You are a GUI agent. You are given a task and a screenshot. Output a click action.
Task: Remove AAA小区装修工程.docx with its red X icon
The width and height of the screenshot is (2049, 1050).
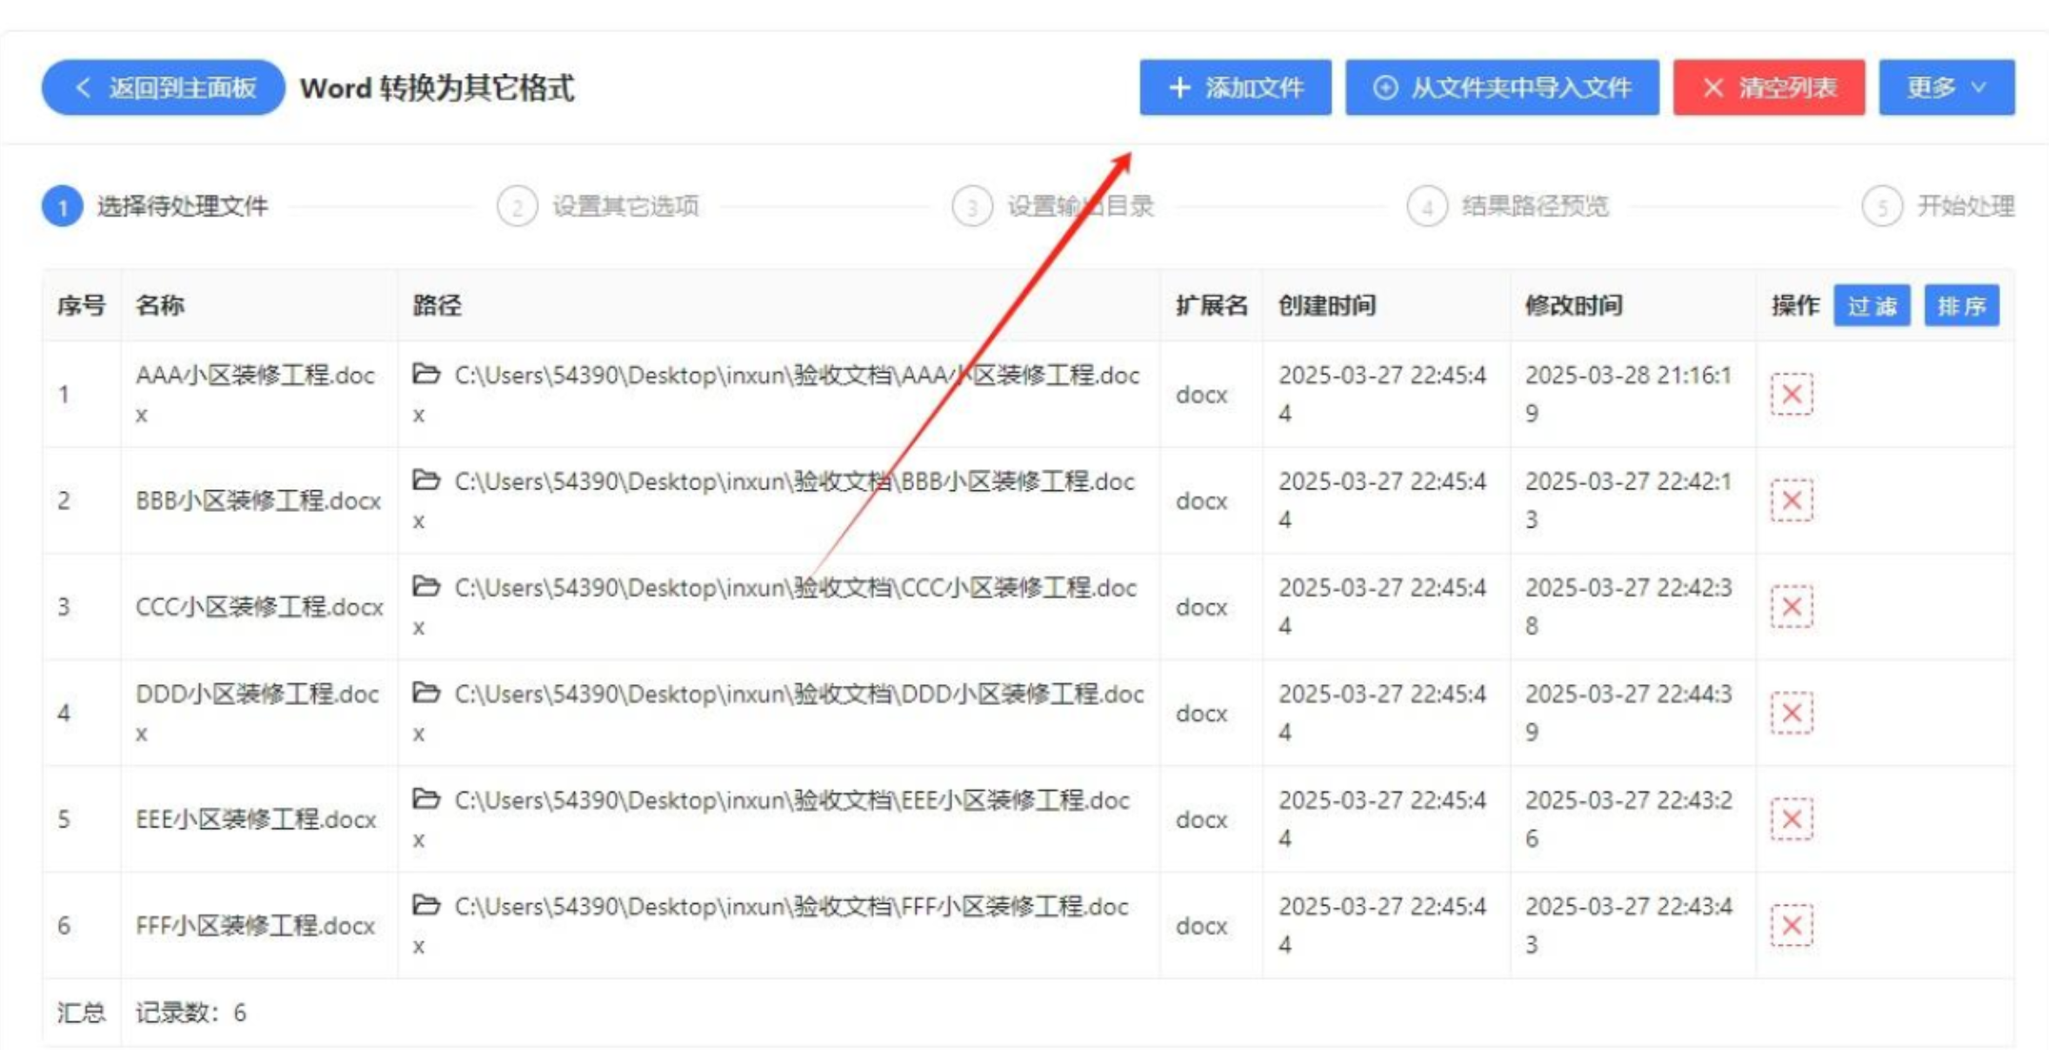click(x=1791, y=395)
